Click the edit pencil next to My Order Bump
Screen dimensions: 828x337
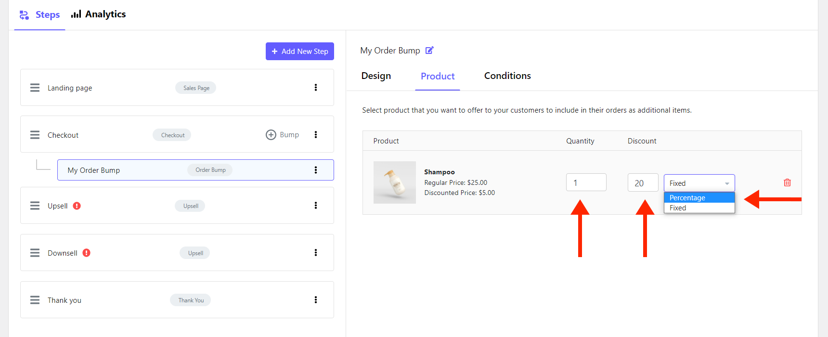click(x=429, y=50)
